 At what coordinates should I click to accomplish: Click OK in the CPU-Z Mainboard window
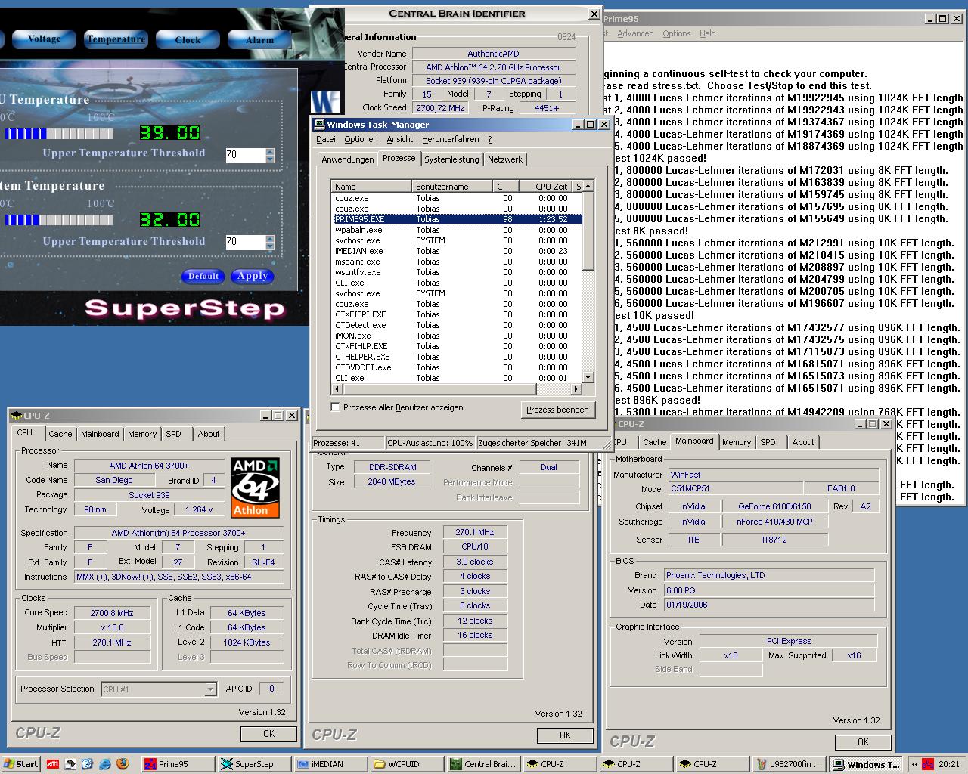863,741
